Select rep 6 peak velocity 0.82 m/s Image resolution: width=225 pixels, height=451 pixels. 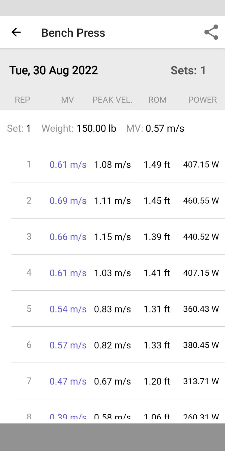tap(112, 345)
